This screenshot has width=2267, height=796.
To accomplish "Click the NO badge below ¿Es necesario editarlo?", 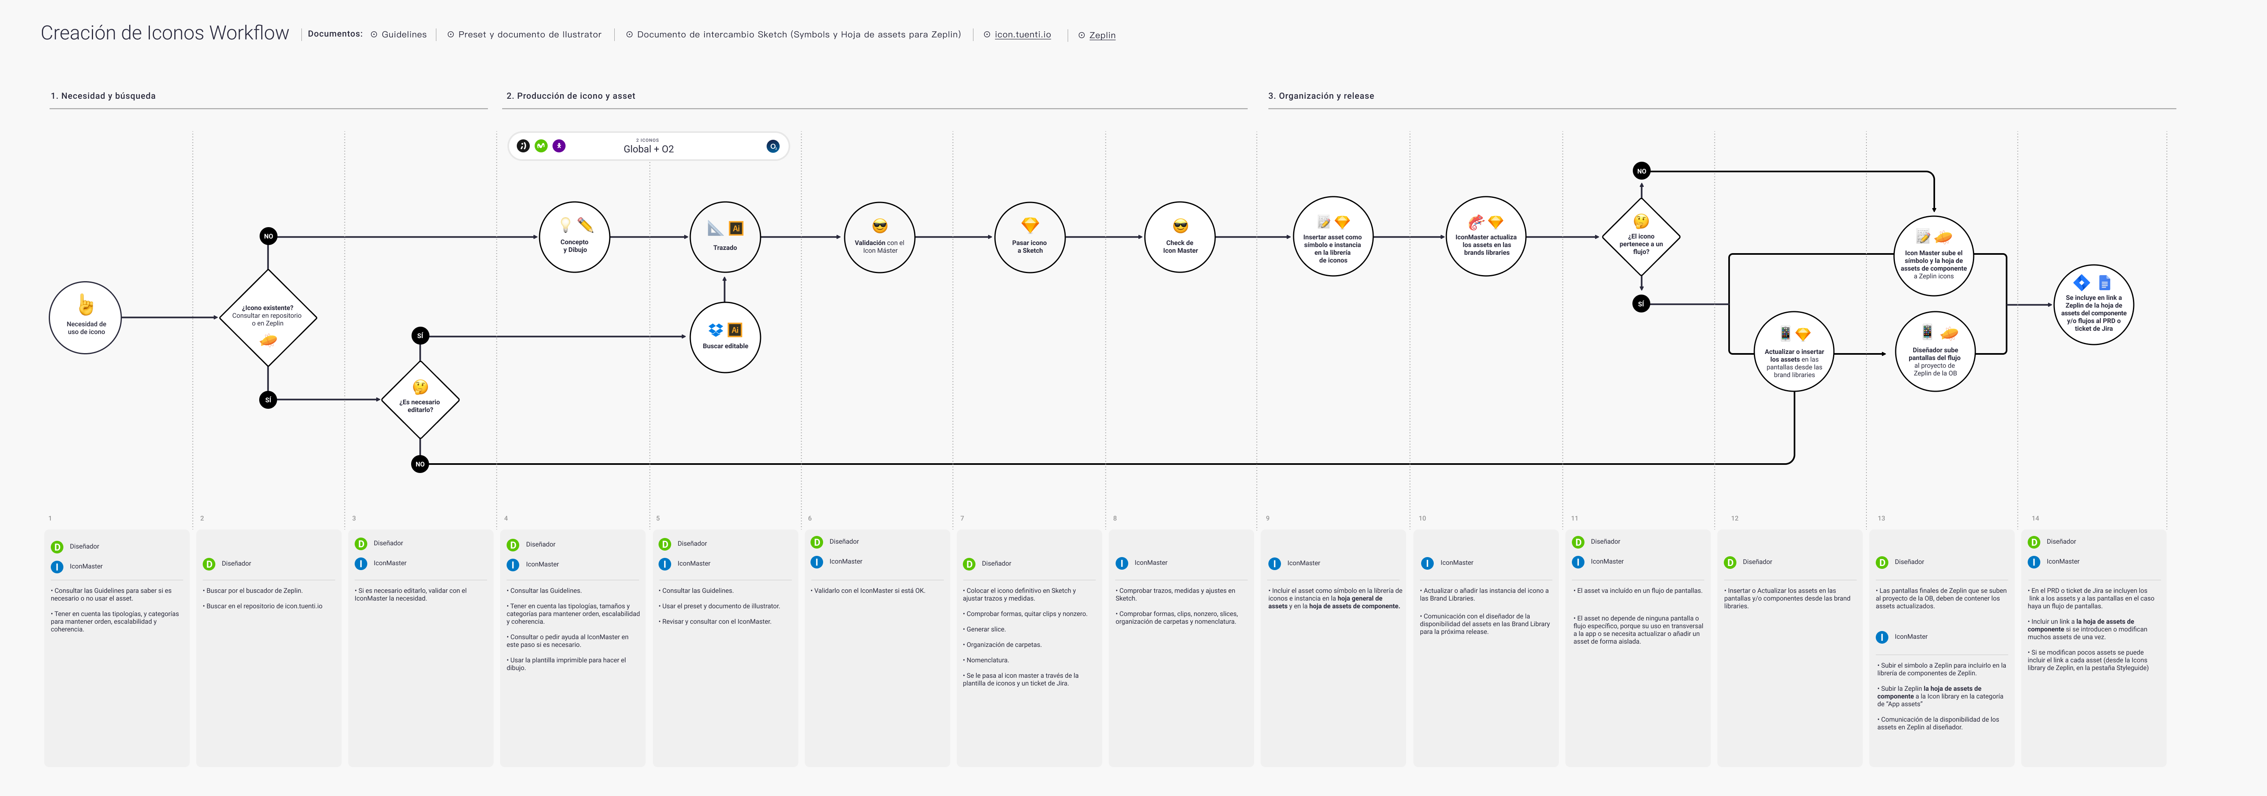I will (420, 464).
